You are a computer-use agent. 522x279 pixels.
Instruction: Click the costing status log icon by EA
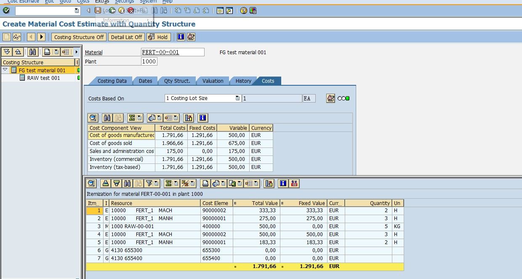pos(330,98)
